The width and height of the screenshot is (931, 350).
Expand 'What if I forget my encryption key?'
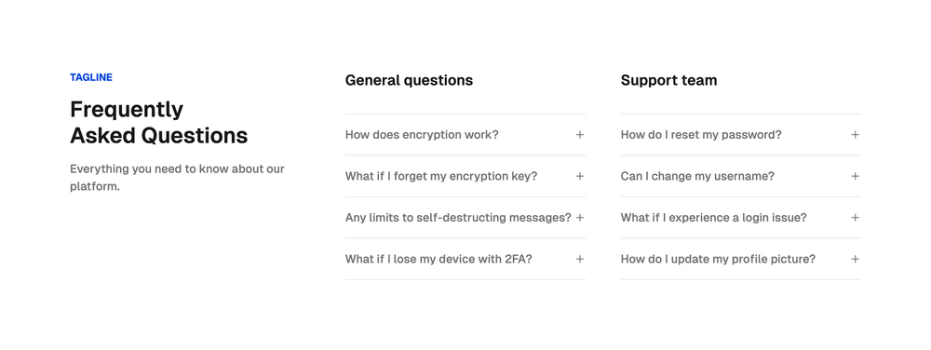click(x=465, y=176)
